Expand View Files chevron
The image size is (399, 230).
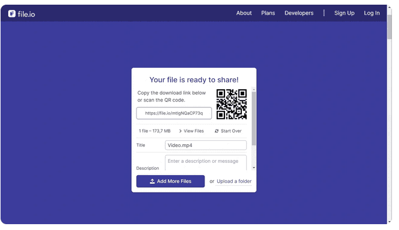coord(180,131)
